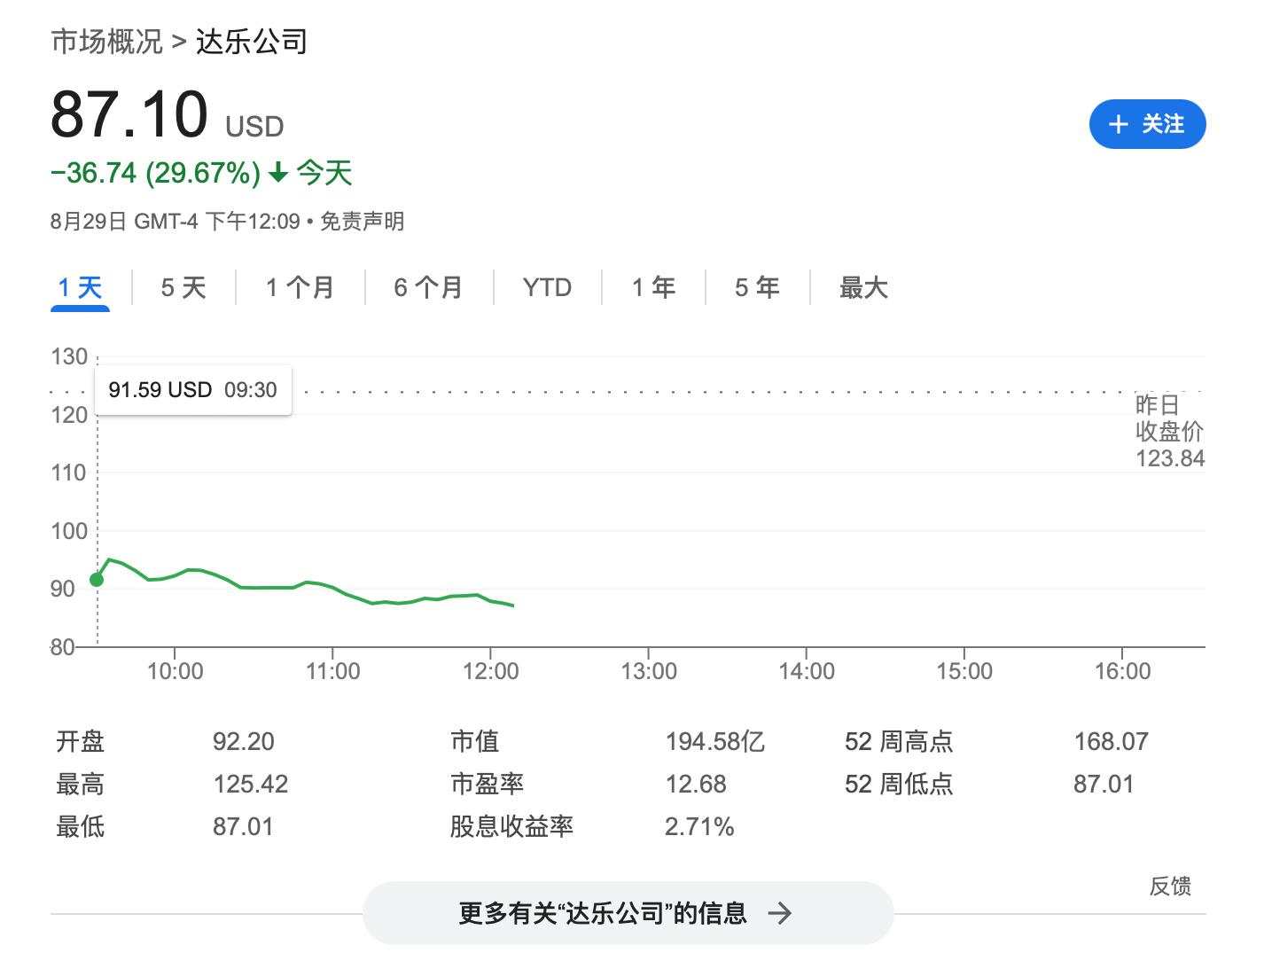Click the 市值 value 194.58亿
This screenshot has height=961, width=1264.
pyautogui.click(x=715, y=741)
